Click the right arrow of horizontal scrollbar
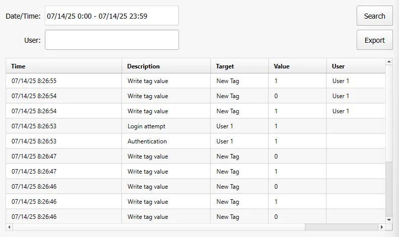Image resolution: width=399 pixels, height=237 pixels. 382,227
